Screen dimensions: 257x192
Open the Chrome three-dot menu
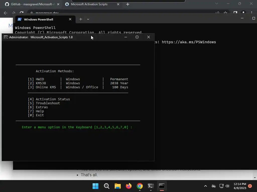point(251,13)
